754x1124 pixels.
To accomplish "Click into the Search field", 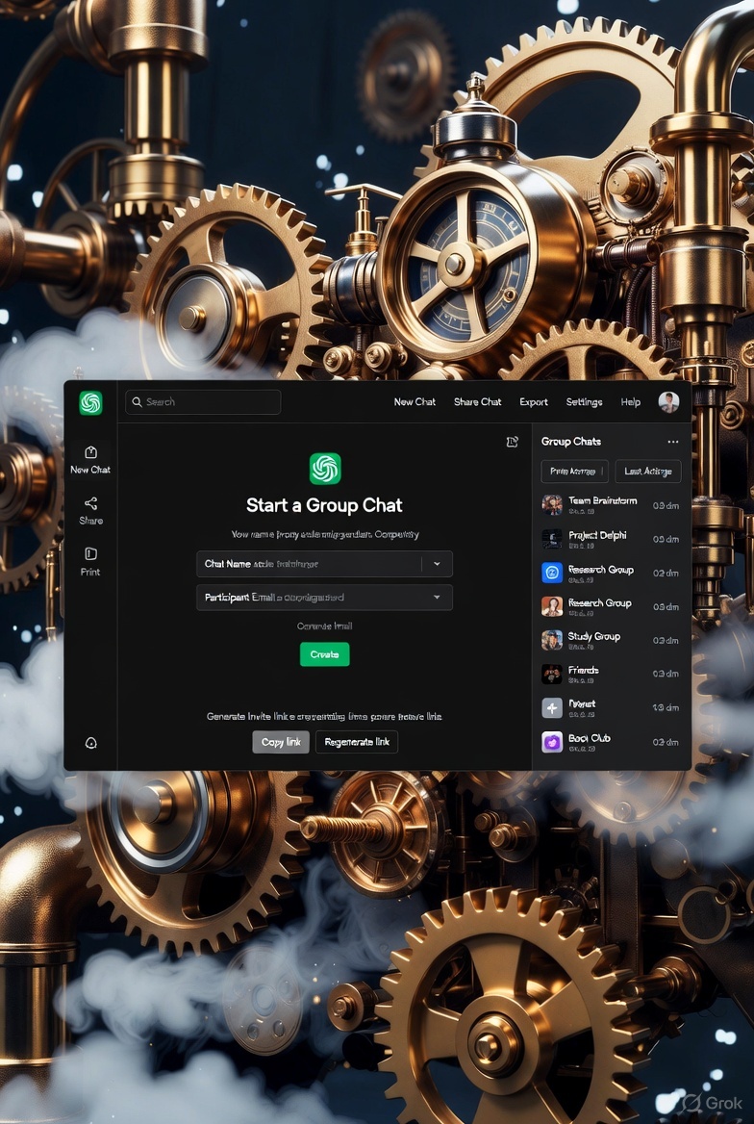I will pyautogui.click(x=203, y=402).
